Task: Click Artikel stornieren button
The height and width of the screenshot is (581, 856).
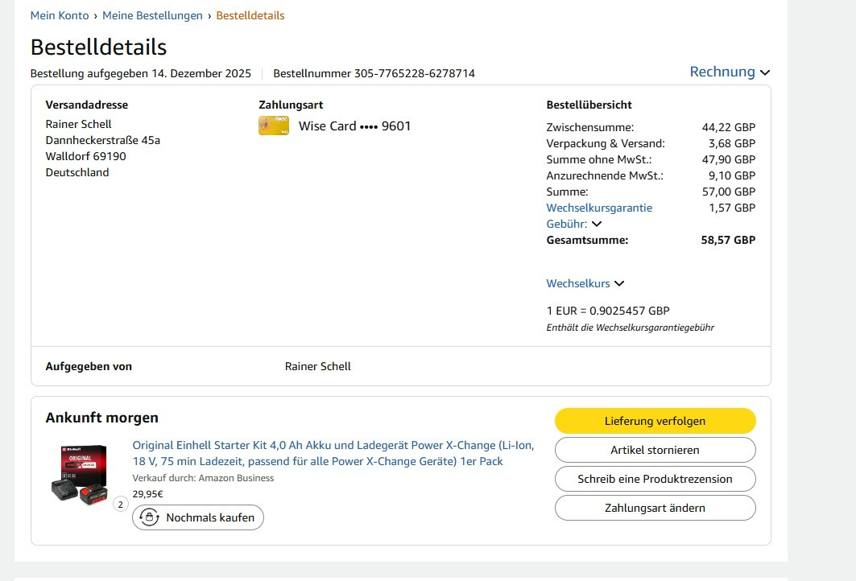Action: coord(655,450)
